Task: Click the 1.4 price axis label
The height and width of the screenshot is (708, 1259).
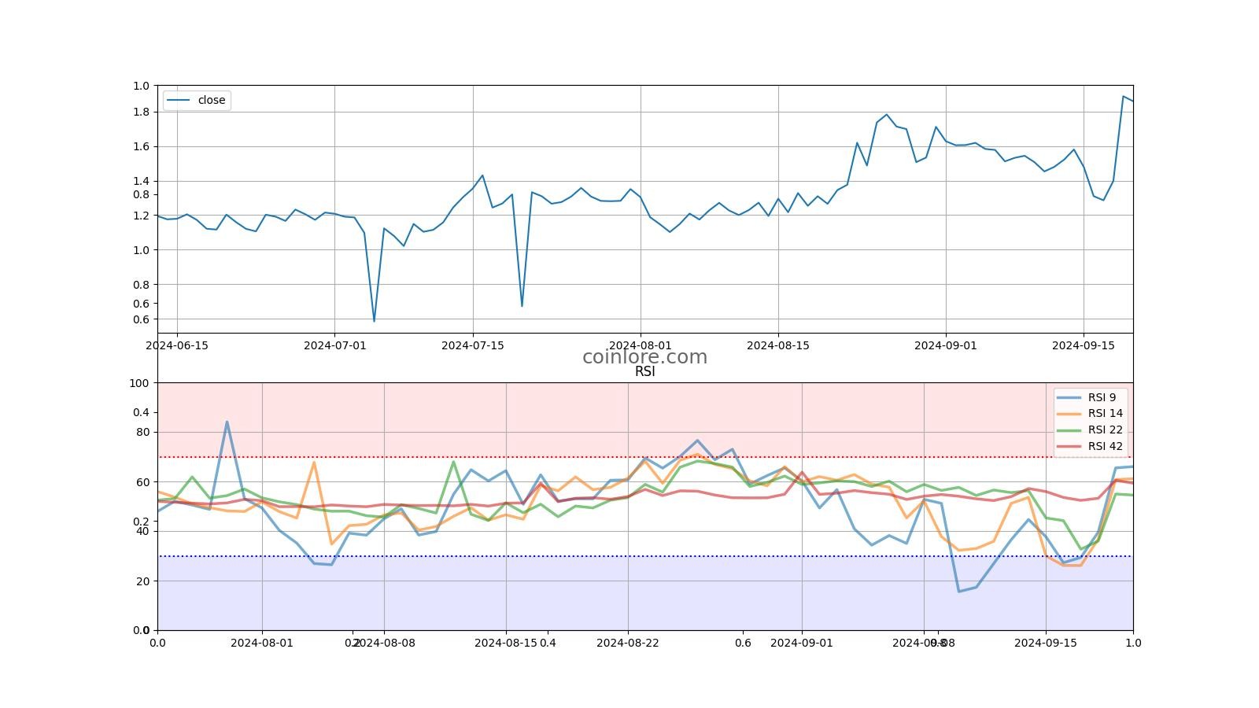Action: (142, 181)
